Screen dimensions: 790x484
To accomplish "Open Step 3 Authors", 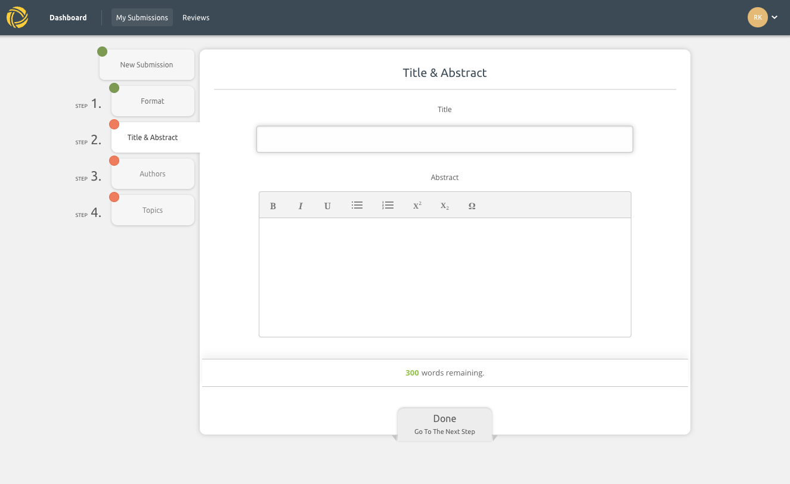I will coord(153,174).
